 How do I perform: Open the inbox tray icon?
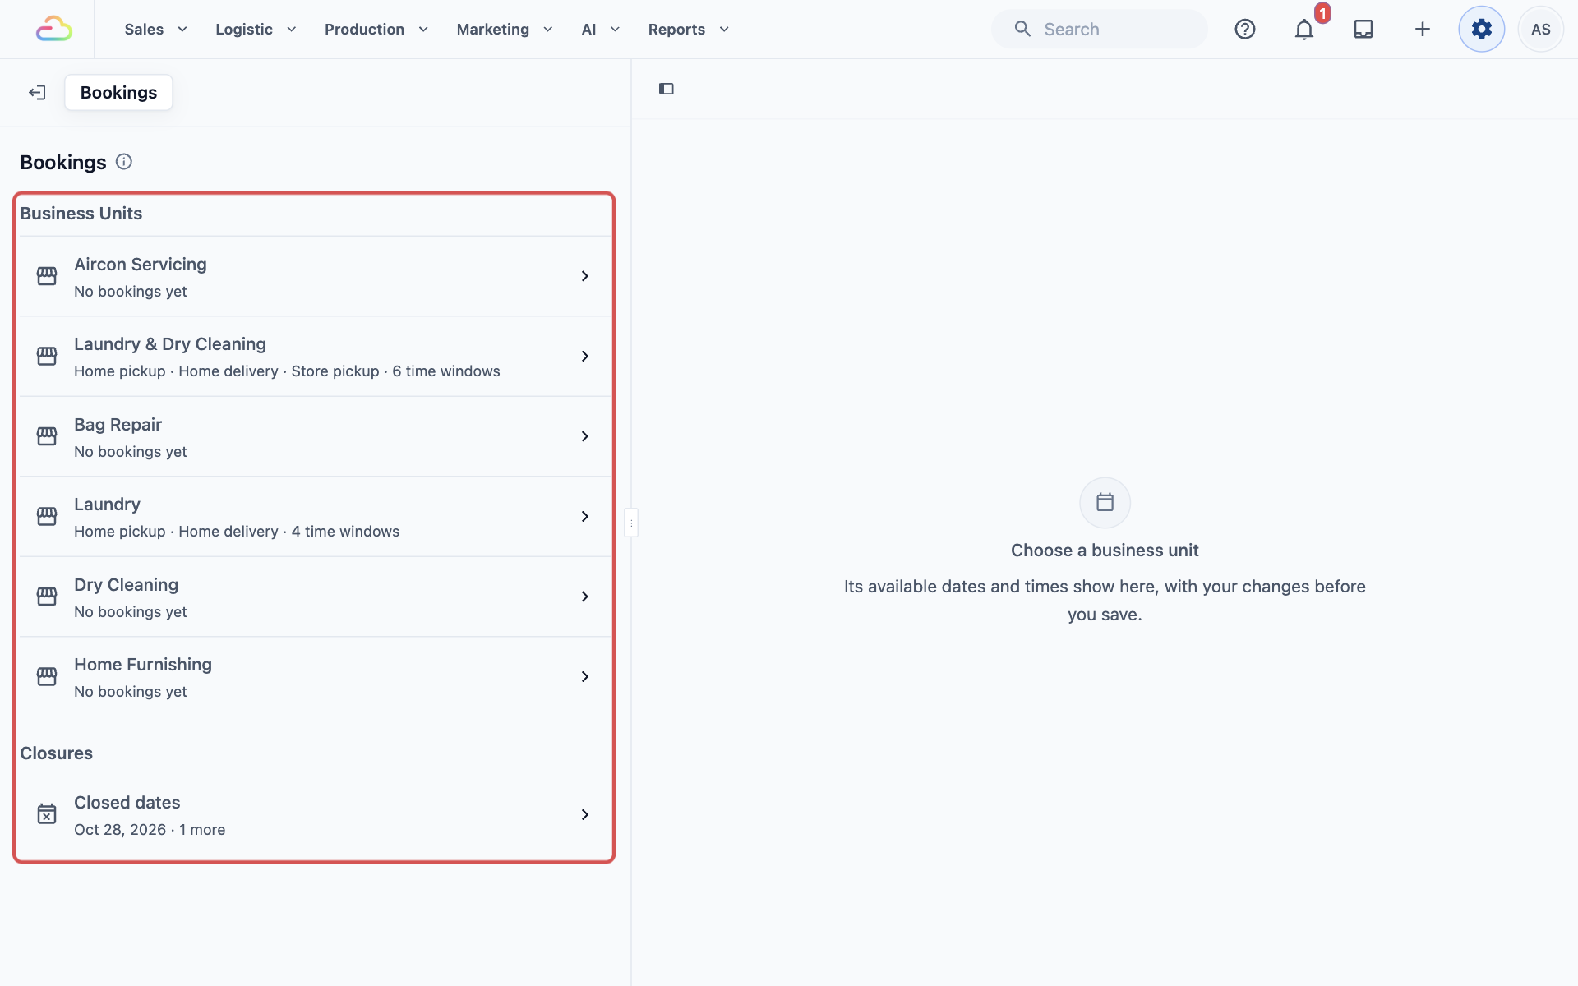point(1363,30)
